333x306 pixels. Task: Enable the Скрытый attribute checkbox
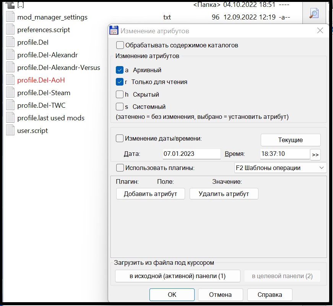pos(119,94)
